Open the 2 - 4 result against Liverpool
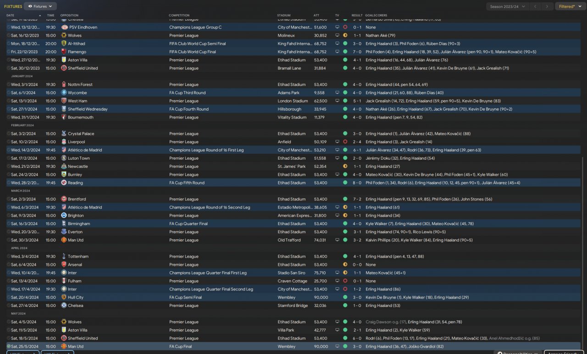587x354 pixels. pos(357,142)
